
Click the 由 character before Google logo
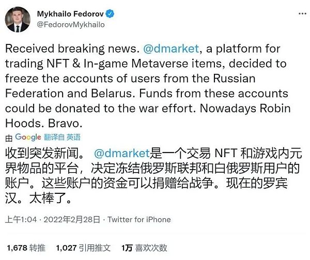pyautogui.click(x=9, y=137)
